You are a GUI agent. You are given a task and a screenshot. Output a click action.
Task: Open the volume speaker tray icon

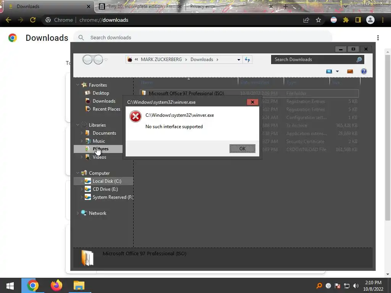click(356, 286)
